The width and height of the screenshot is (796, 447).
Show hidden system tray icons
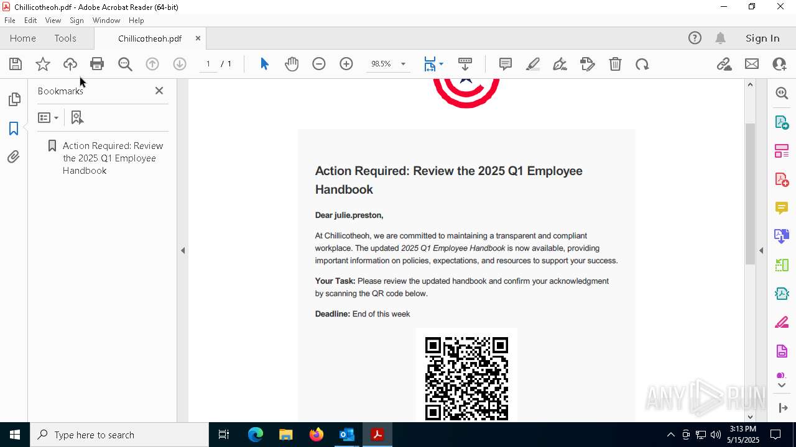[x=670, y=435]
